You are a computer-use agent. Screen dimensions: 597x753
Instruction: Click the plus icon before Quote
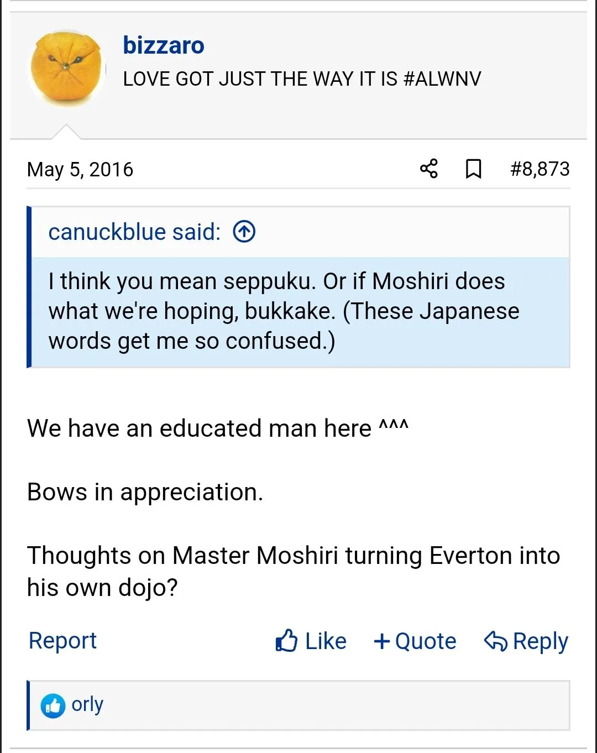[x=382, y=641]
